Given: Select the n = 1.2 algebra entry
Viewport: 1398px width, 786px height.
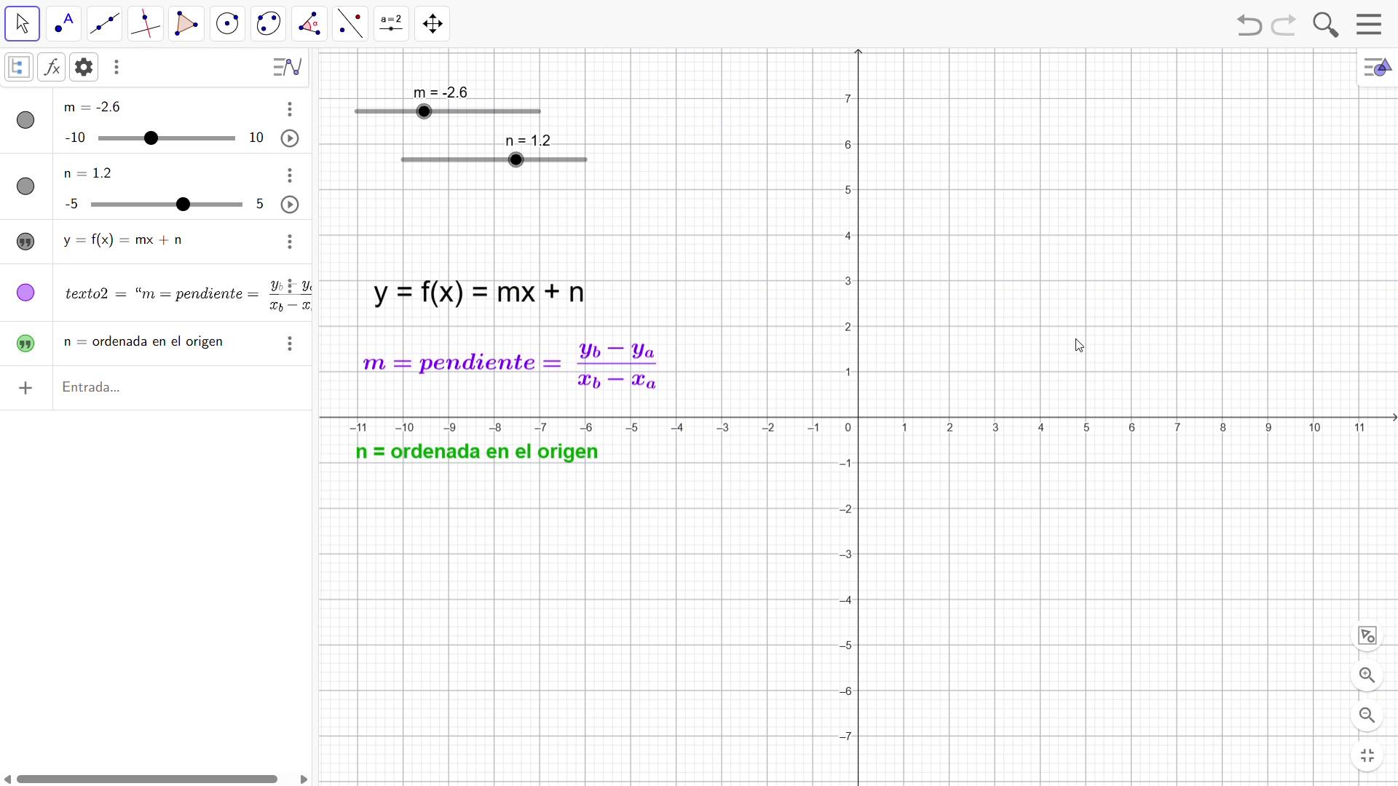Looking at the screenshot, I should 88,174.
